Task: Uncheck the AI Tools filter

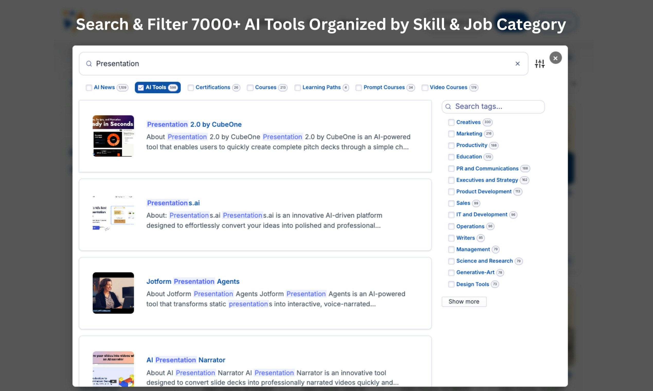Action: pyautogui.click(x=141, y=87)
